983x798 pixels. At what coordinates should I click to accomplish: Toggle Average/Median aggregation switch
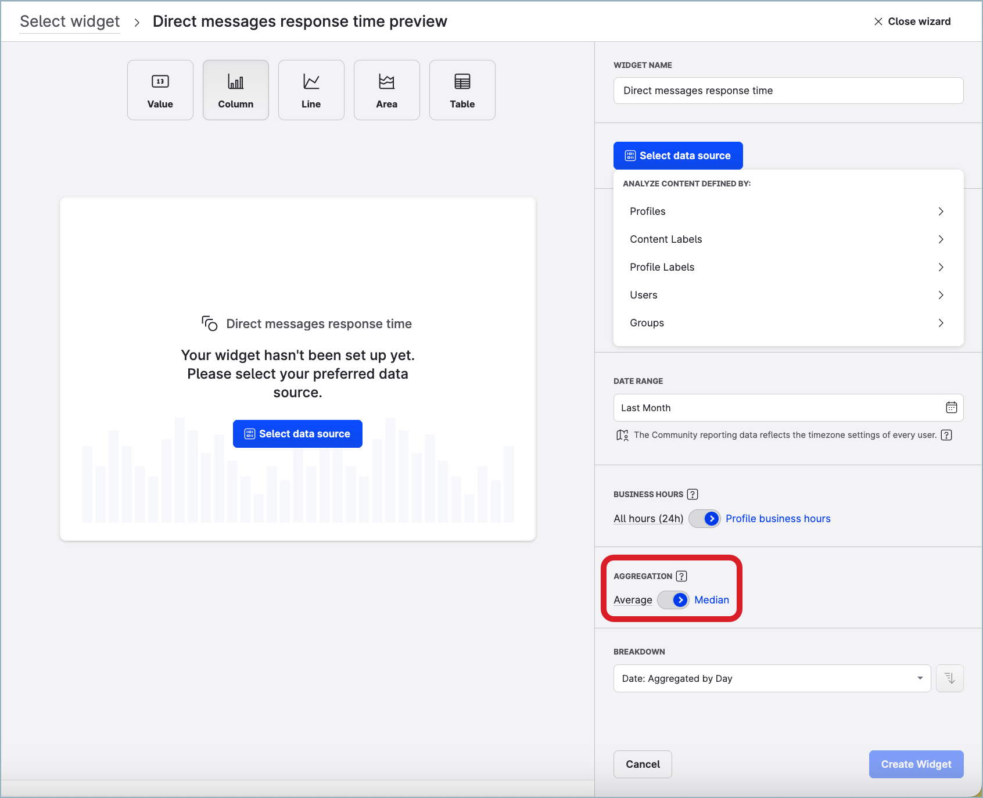pos(673,600)
